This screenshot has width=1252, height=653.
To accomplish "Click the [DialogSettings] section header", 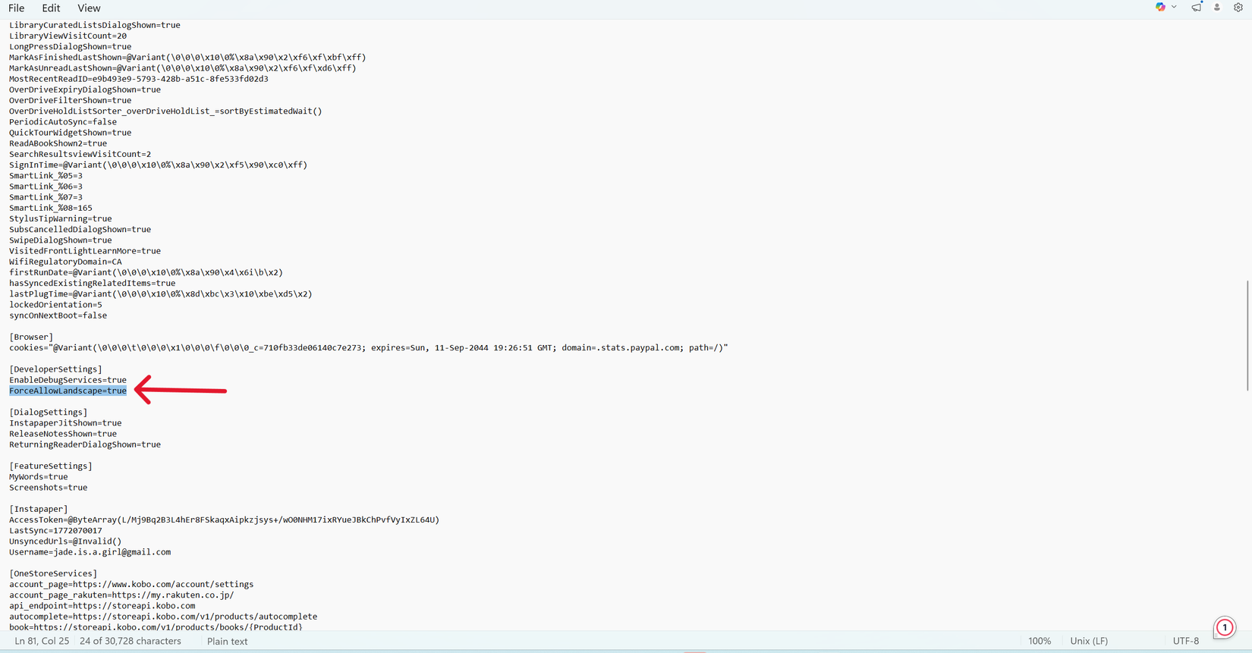I will (x=48, y=413).
